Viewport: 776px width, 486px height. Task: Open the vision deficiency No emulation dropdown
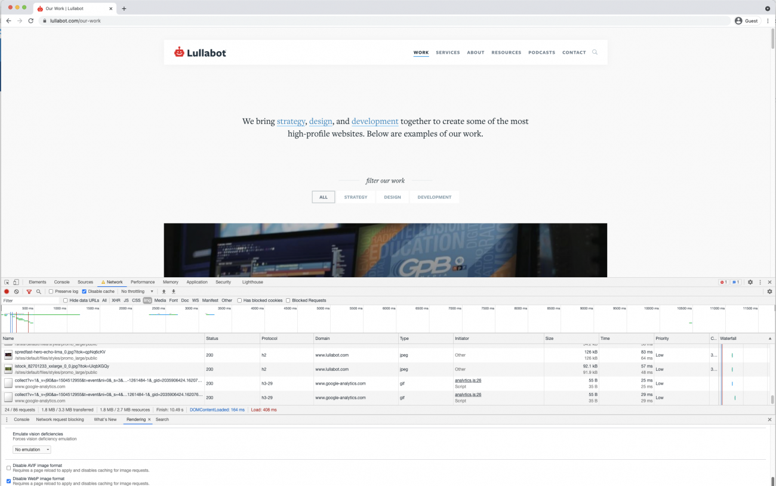point(32,450)
